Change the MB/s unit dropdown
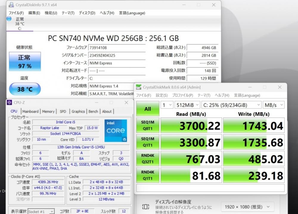This screenshot has height=214, width=298. (x=273, y=105)
